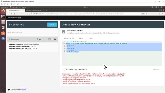The image size is (165, 93).
Task: Click the NEW connector button
Action: 52,25
